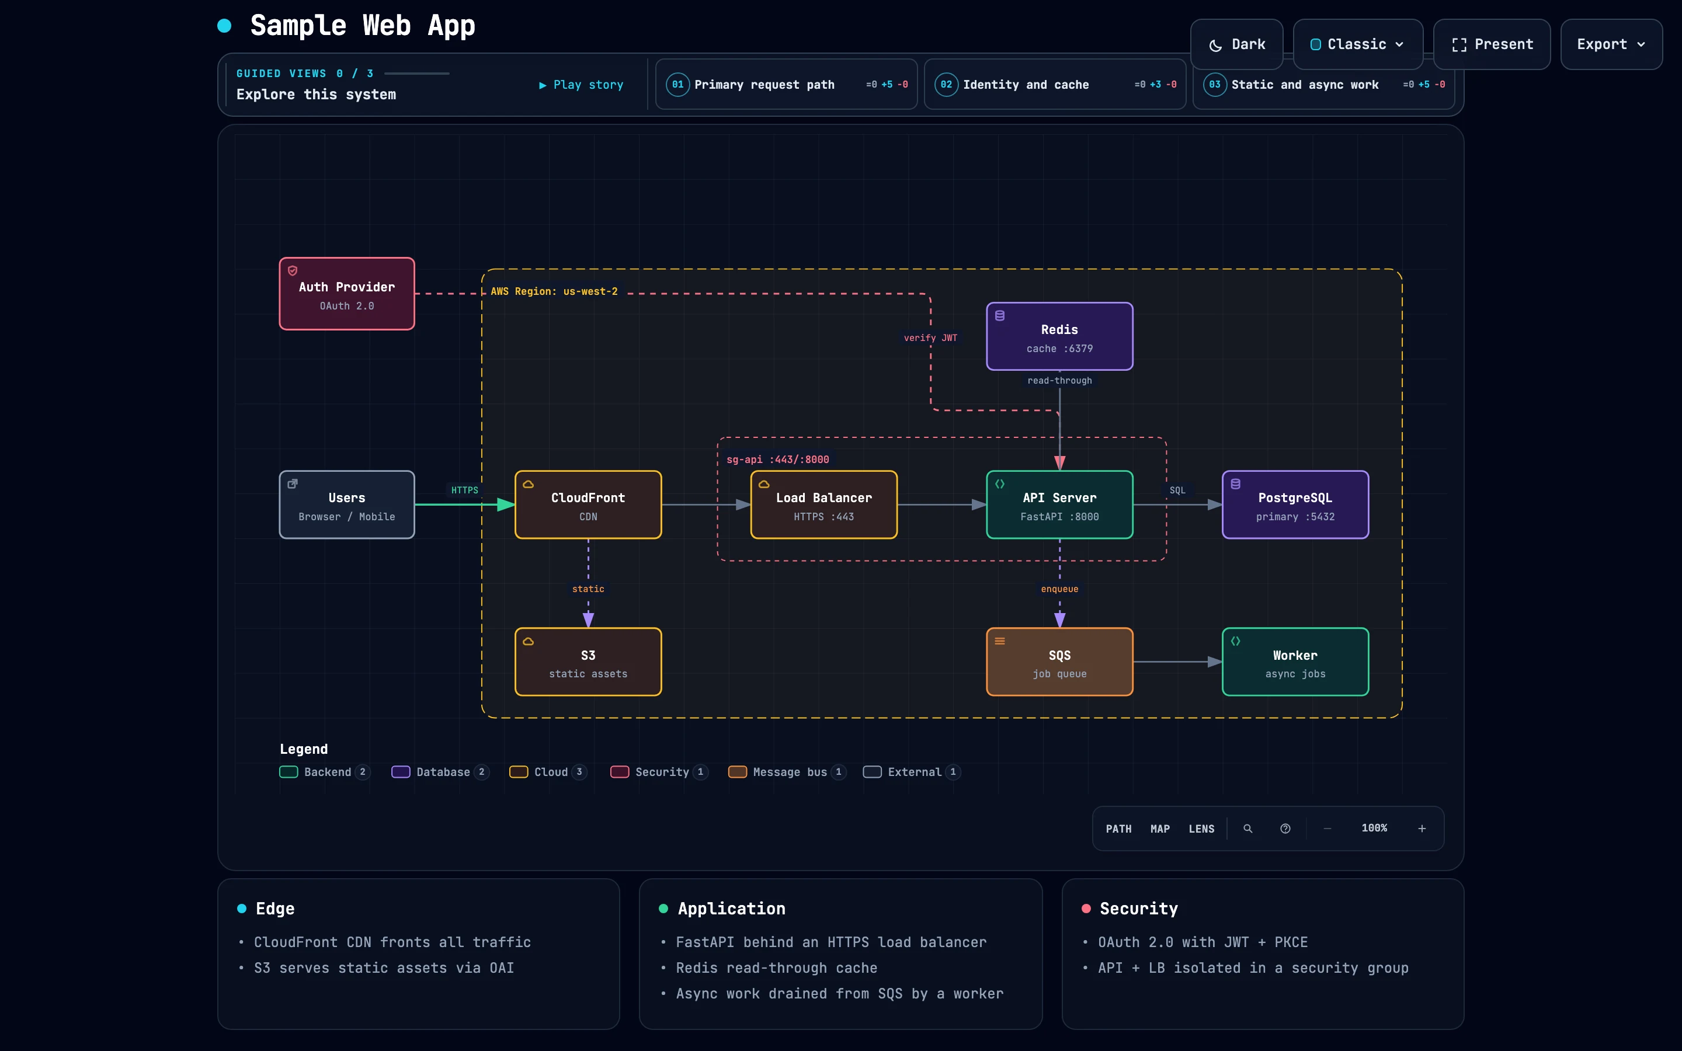Click the cloud icon on CloudFront node

tap(528, 484)
